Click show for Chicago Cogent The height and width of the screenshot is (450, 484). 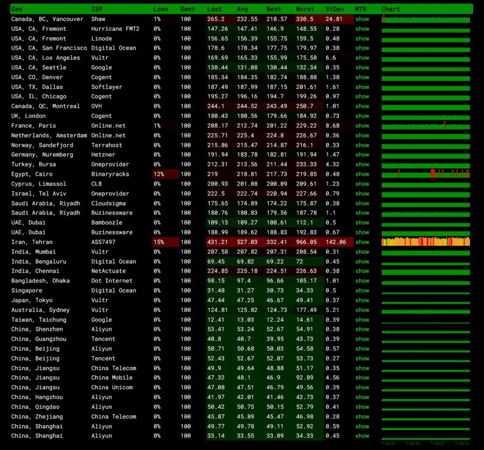362,96
